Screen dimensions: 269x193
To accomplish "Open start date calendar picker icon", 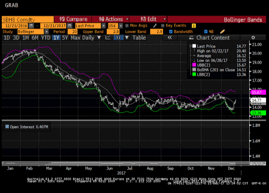I will (31, 26).
